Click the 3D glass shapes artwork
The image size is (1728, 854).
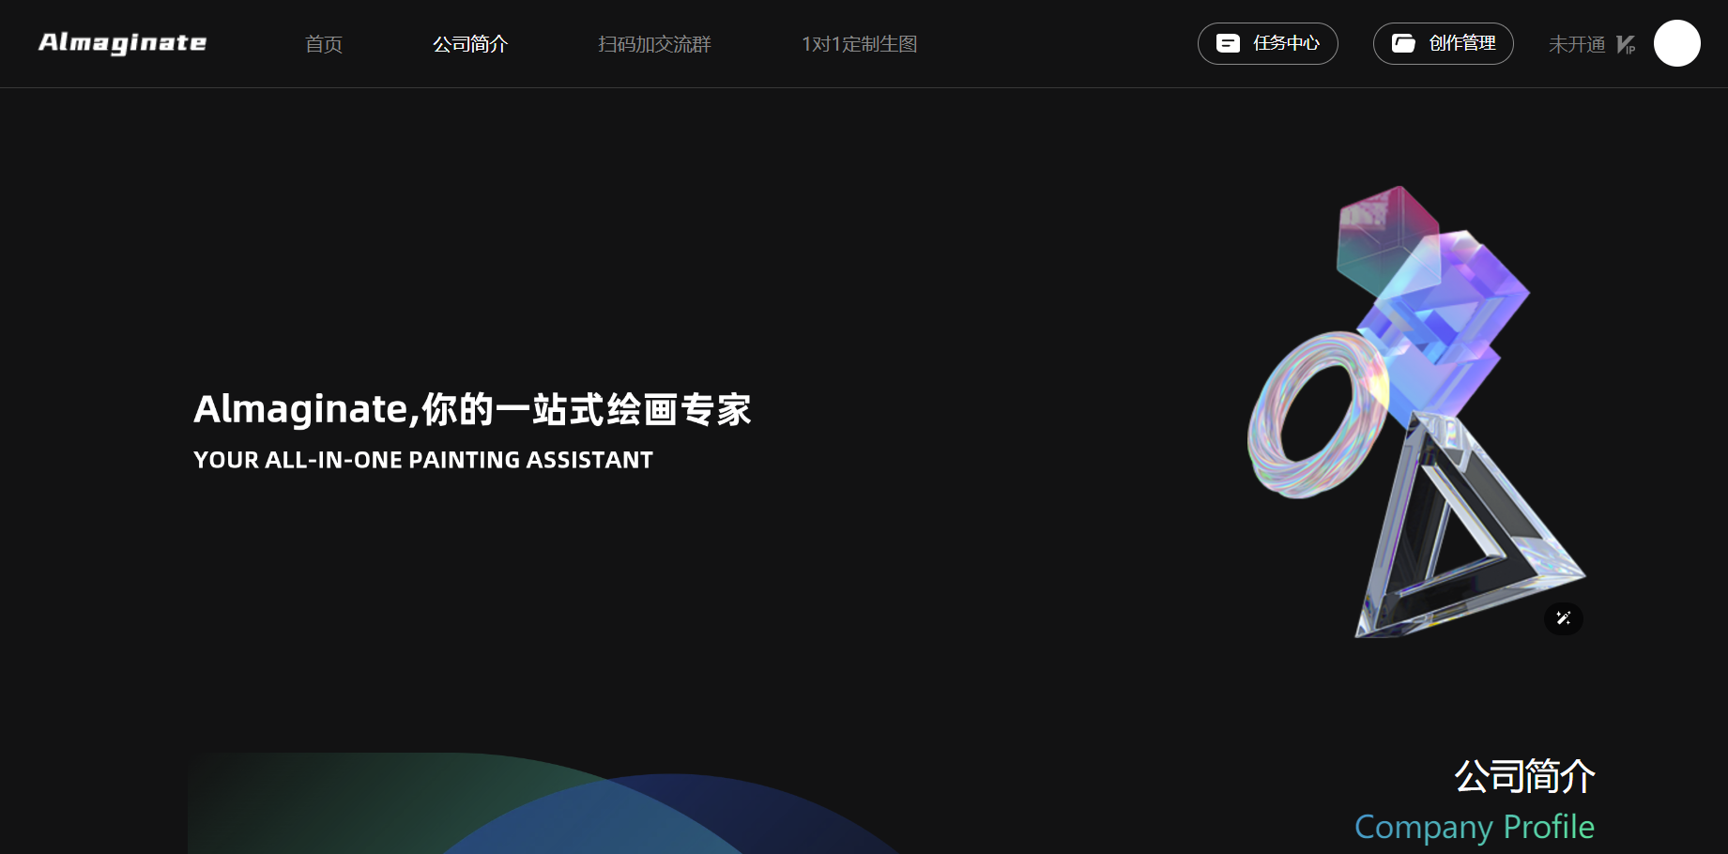(1417, 412)
